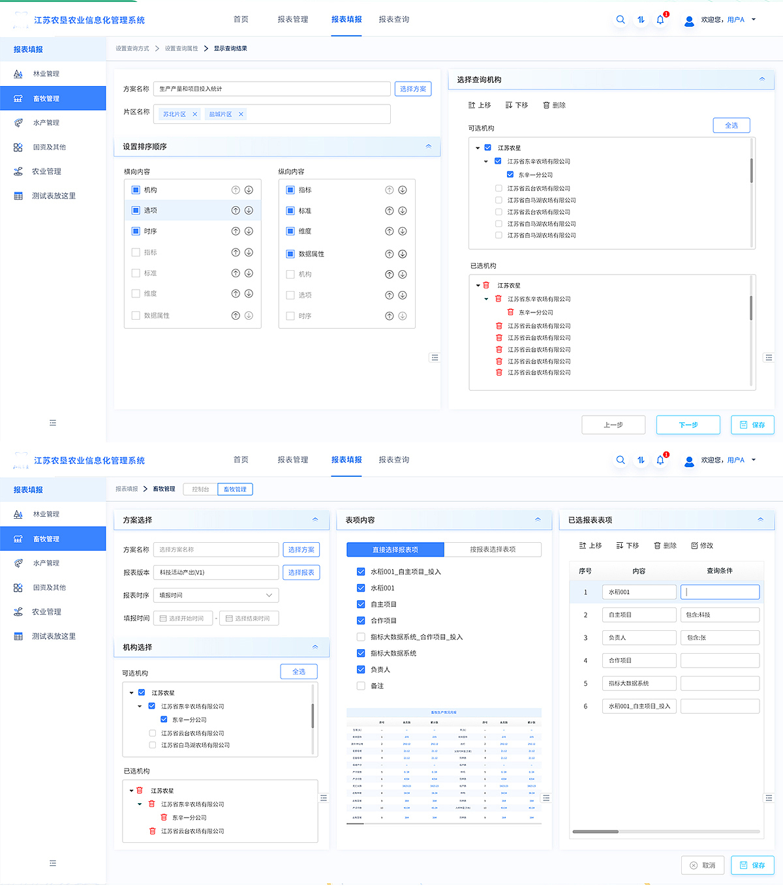Toggle the 自主项目 checkbox in 表项内容
The image size is (783, 886).
tap(361, 604)
